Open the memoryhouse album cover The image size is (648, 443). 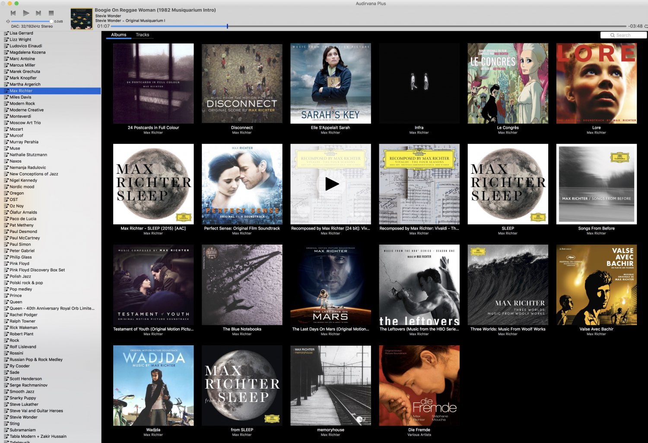point(330,386)
